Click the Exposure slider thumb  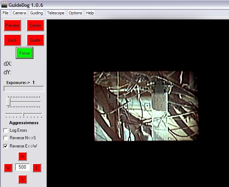click(9, 102)
